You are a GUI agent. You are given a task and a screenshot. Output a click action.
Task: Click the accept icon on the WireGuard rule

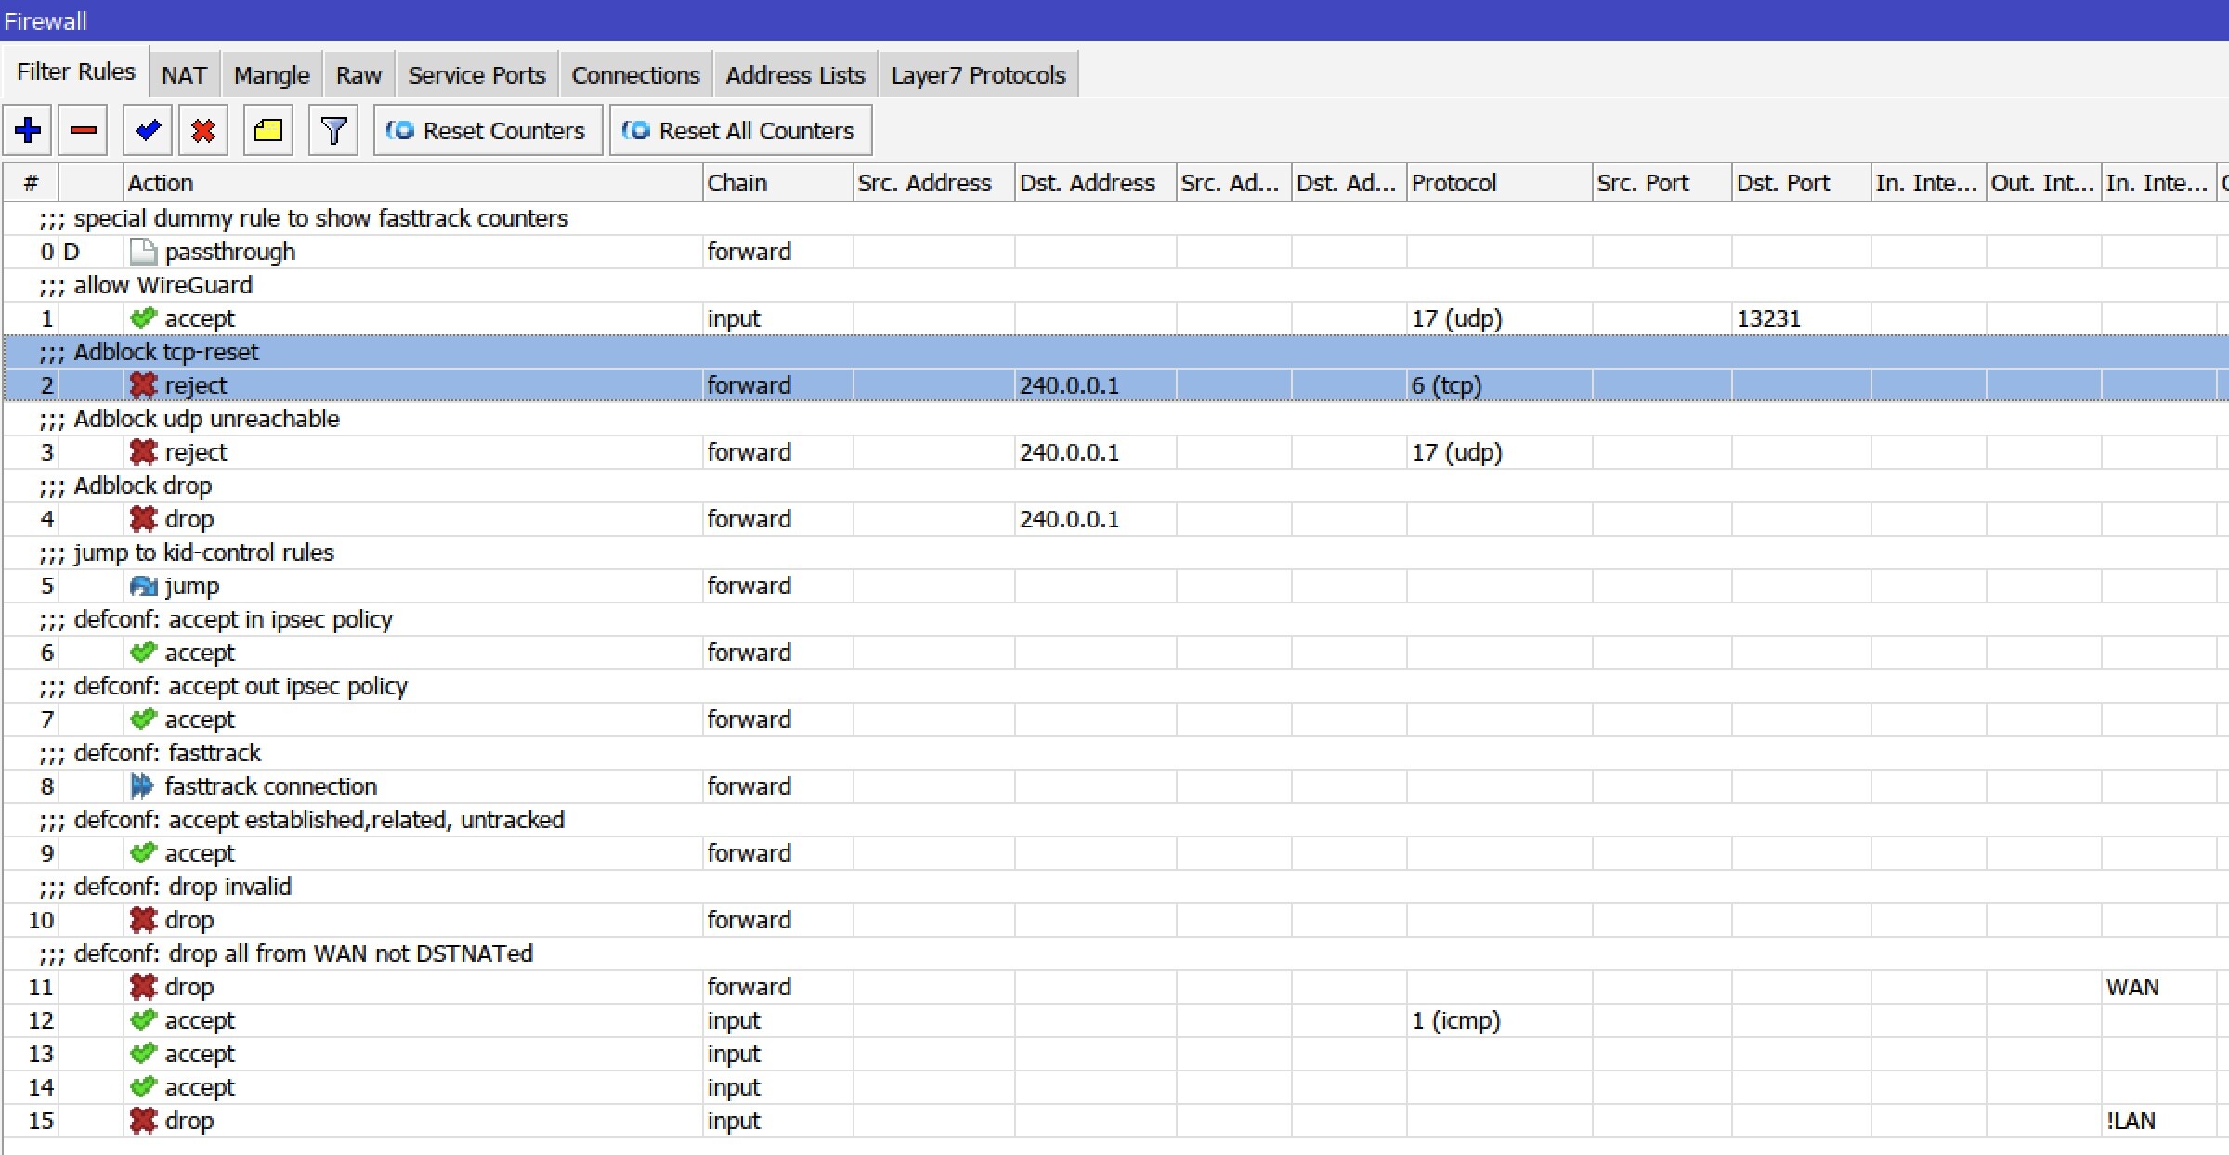(143, 318)
